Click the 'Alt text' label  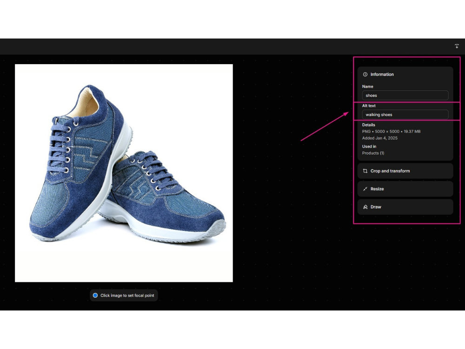click(369, 106)
